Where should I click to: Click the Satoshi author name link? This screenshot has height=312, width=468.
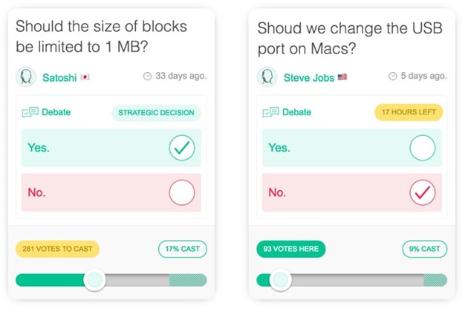point(59,77)
